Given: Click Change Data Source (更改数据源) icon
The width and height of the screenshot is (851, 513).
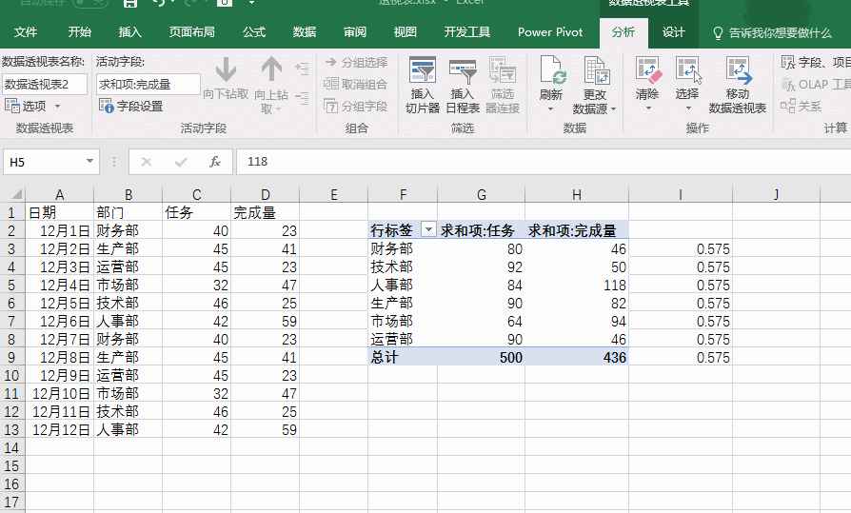Looking at the screenshot, I should click(x=595, y=73).
